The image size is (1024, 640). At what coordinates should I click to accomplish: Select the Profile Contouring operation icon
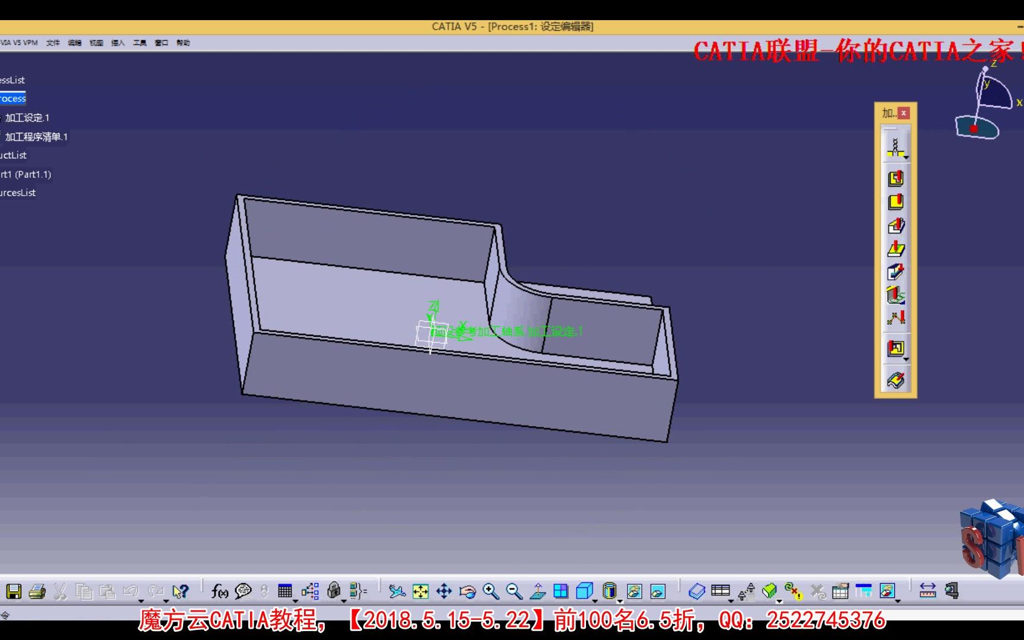pos(895,226)
